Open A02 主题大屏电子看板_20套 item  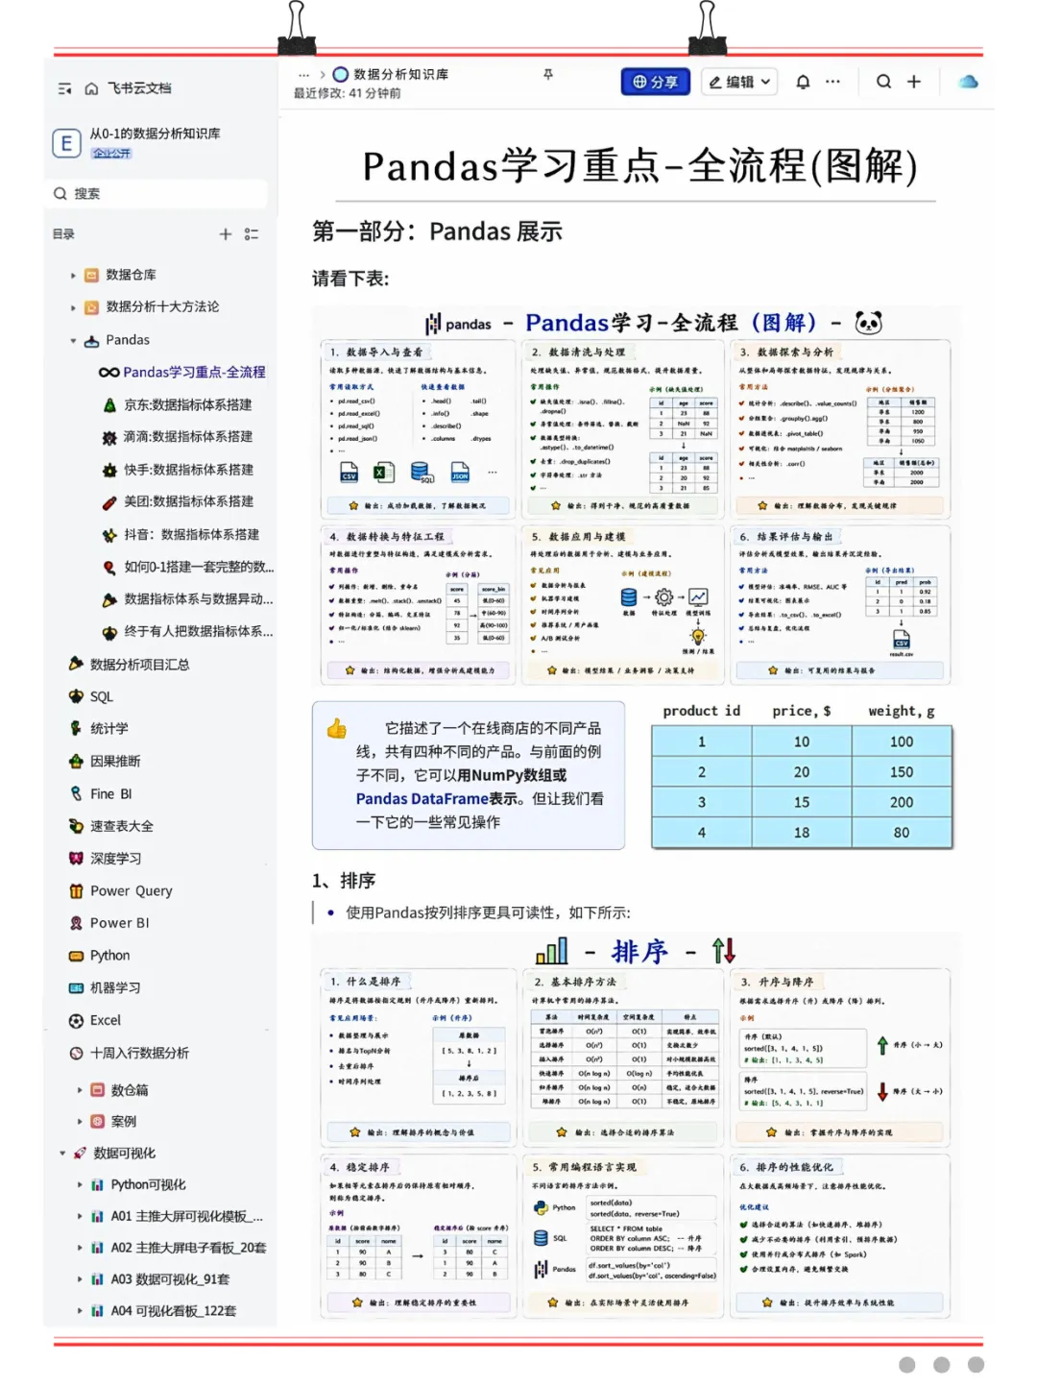click(188, 1248)
